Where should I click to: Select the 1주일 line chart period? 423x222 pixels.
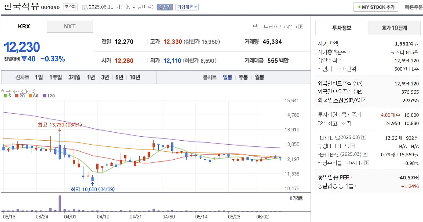(56, 77)
